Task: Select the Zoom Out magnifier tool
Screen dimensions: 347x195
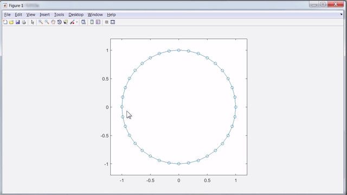Action: click(47, 22)
